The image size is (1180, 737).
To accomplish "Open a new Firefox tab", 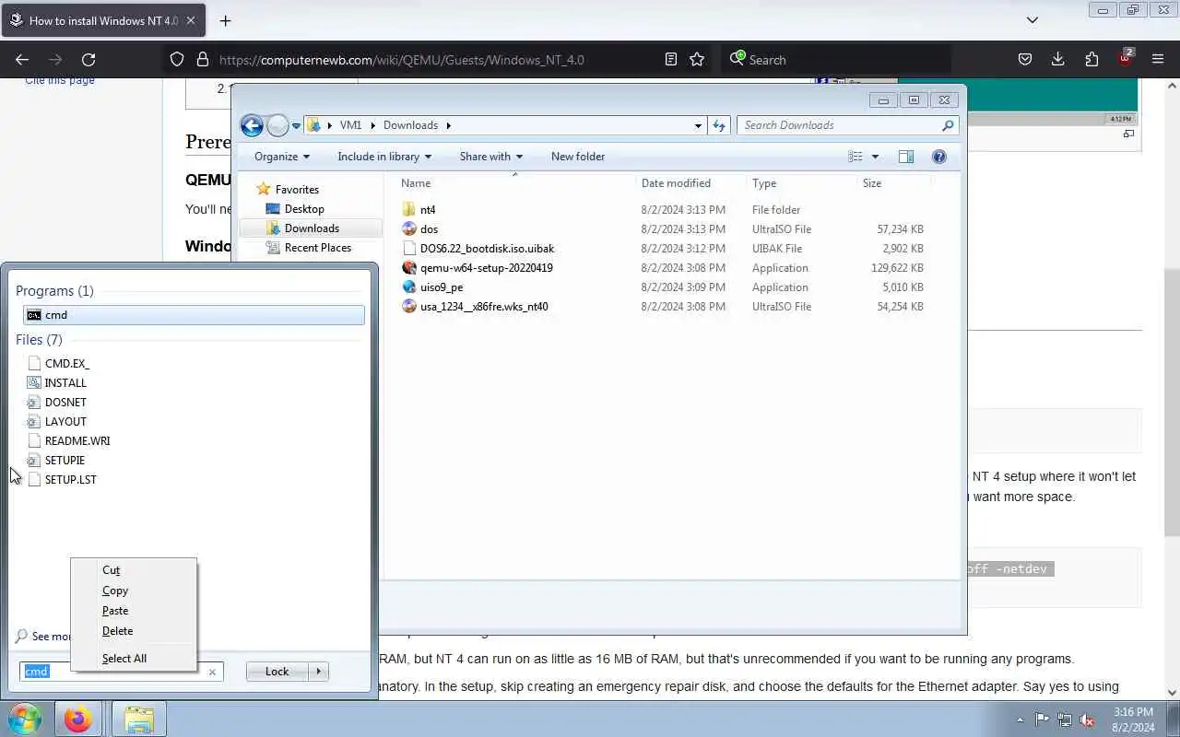I will pos(225,20).
